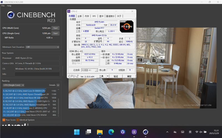The width and height of the screenshot is (222, 138).
Task: Click the Rembrandt code name field
Action: (x=91, y=25)
